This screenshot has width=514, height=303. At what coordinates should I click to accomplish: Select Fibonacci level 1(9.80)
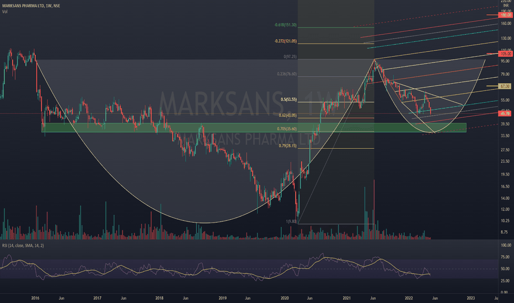(291, 222)
